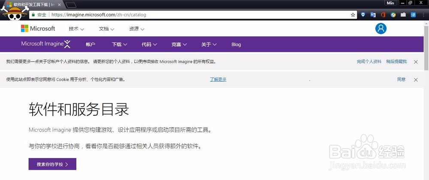429x180 pixels.
Task: Go to the Microsoft logo homepage
Action: [38, 28]
